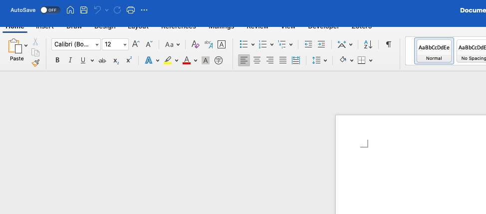Image resolution: width=486 pixels, height=214 pixels.
Task: Click the Phonetic Guide abc icon
Action: point(208,44)
